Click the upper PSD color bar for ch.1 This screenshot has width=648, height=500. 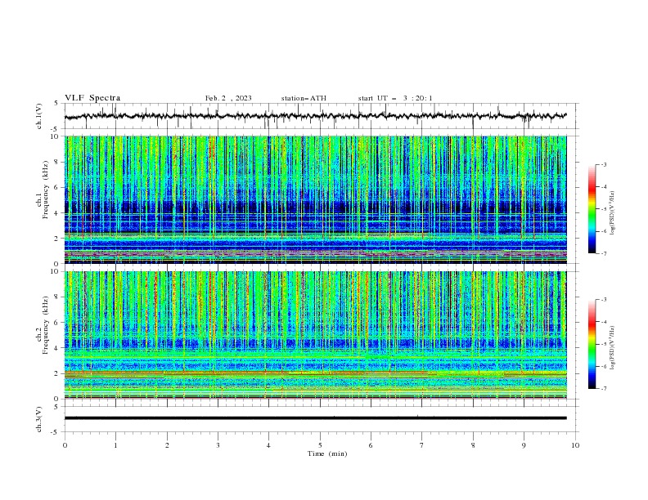pos(592,208)
